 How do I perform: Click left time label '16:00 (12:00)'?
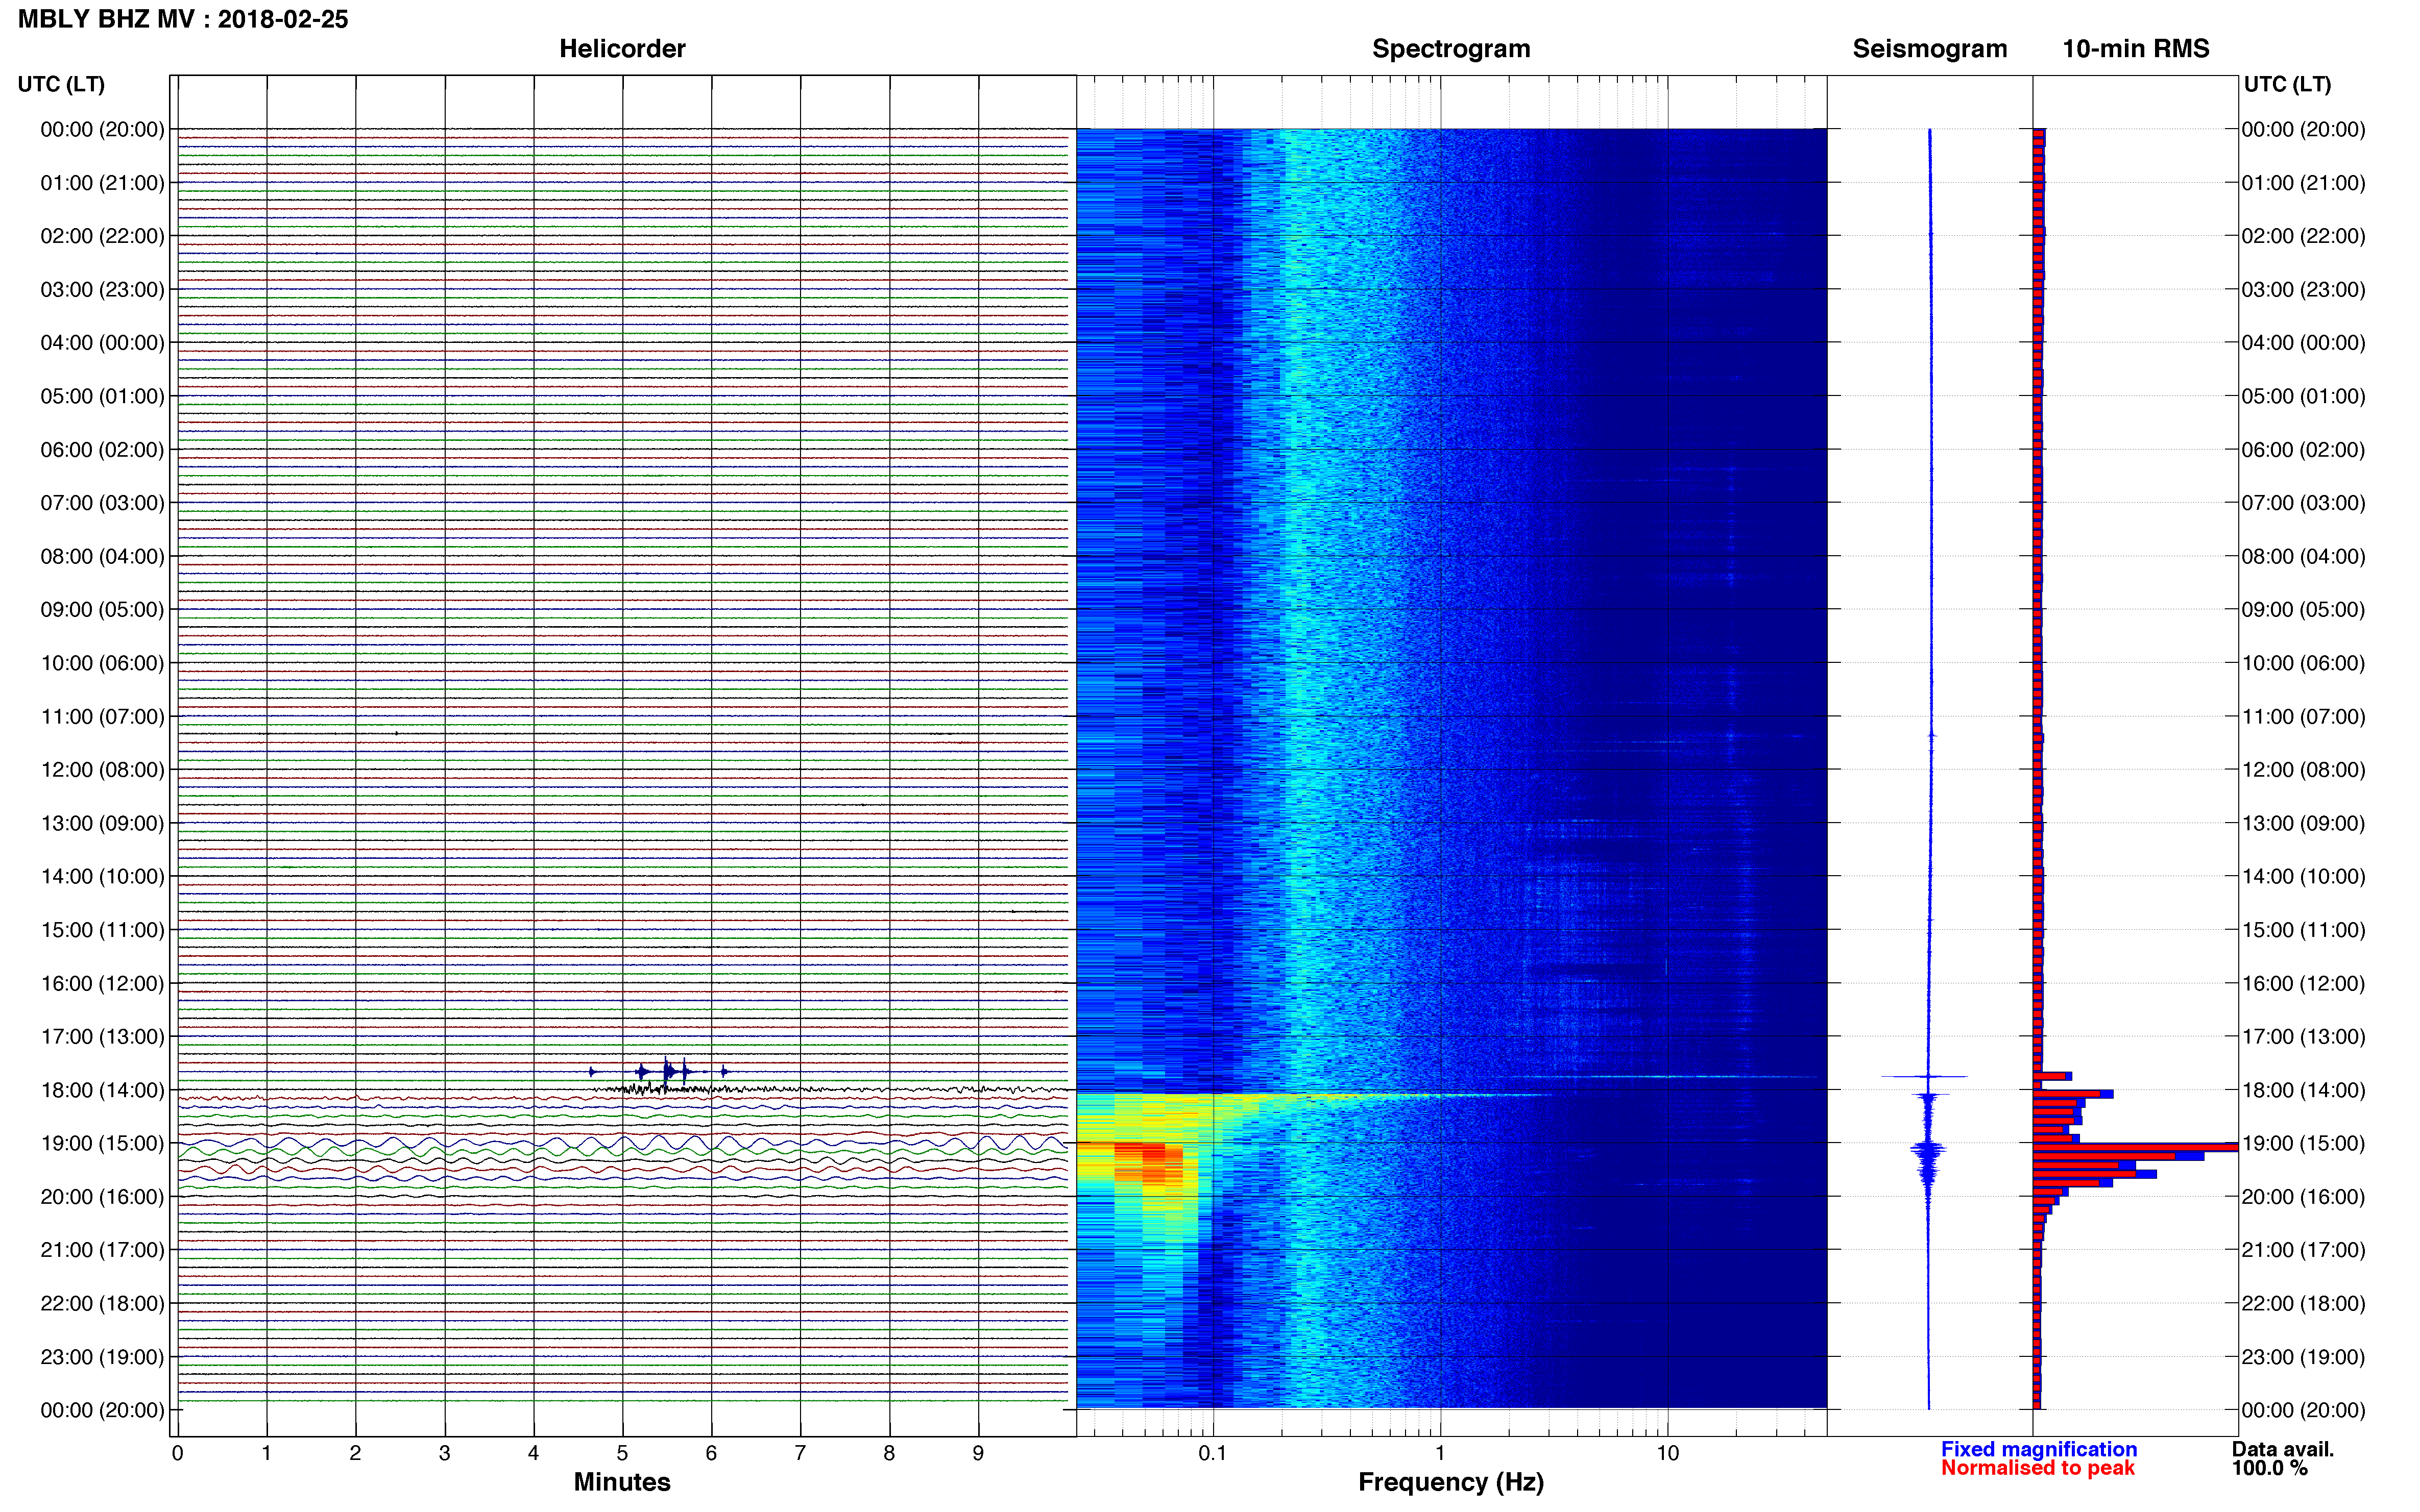(x=102, y=984)
